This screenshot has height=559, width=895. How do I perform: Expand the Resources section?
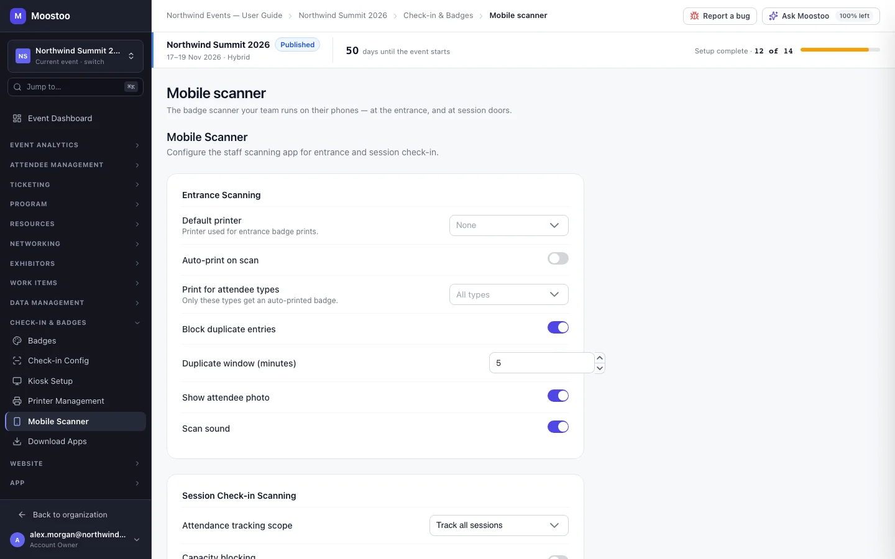point(76,224)
